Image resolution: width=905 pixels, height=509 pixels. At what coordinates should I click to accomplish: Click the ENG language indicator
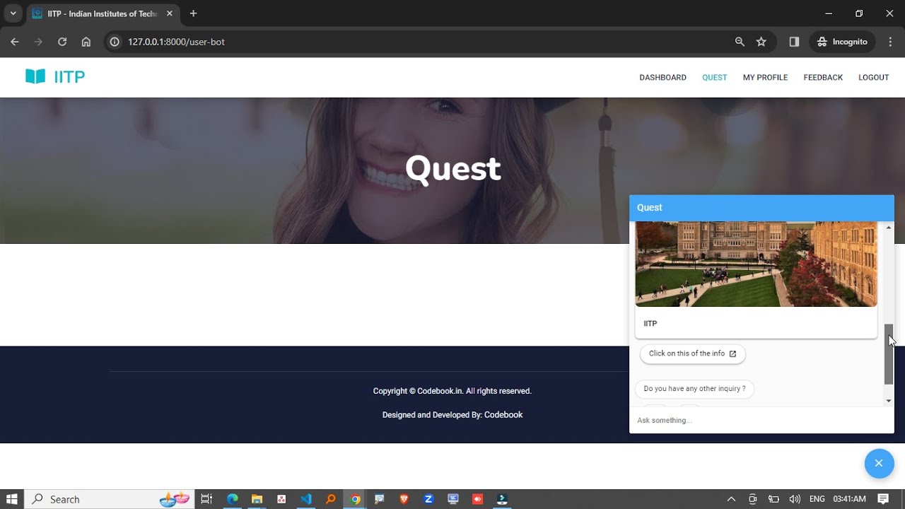817,499
